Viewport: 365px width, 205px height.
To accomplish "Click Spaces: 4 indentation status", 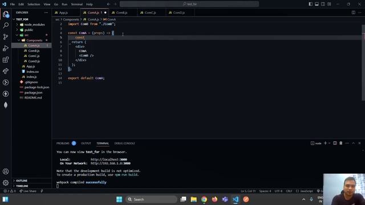I will [265, 191].
